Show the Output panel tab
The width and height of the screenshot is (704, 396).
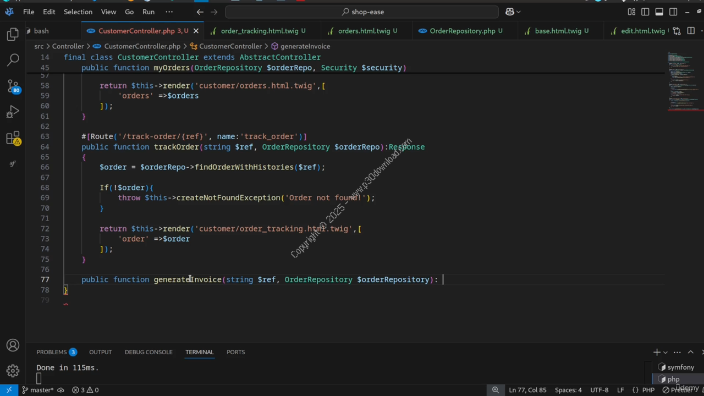tap(101, 352)
